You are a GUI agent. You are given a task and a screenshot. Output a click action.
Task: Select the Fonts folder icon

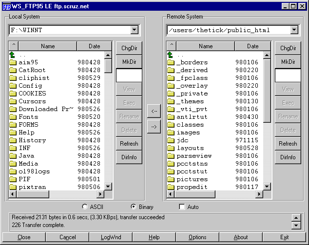coord(13,117)
